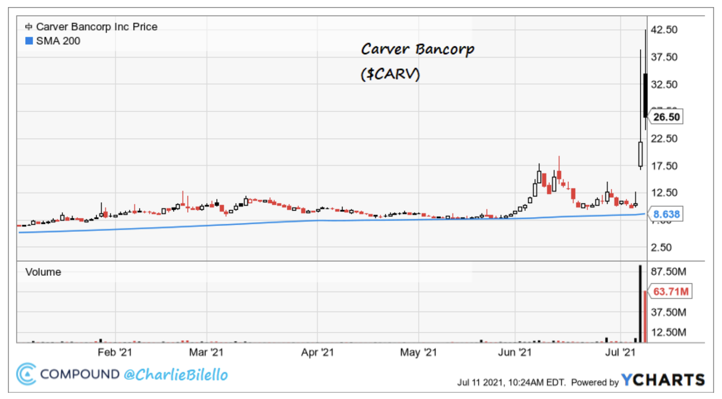
Task: Click the '($CARV)' ticker annotation
Action: 391,73
